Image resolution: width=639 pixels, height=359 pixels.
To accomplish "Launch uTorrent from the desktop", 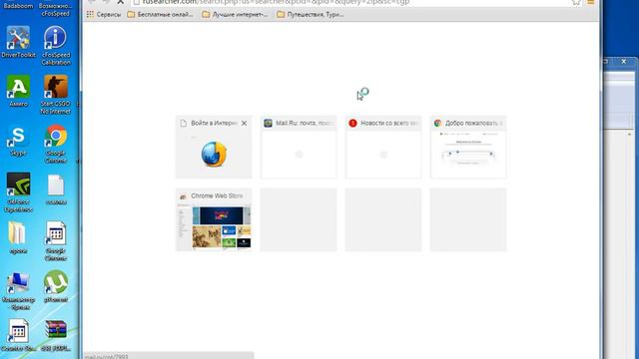I will click(x=56, y=286).
